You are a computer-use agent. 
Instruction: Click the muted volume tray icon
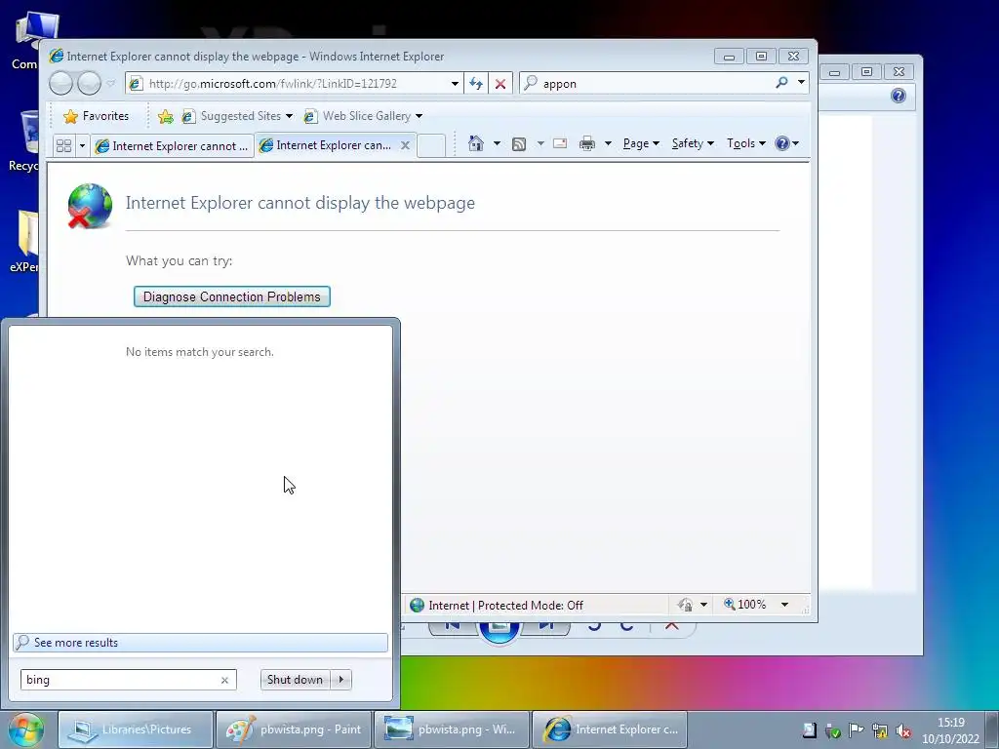(903, 730)
